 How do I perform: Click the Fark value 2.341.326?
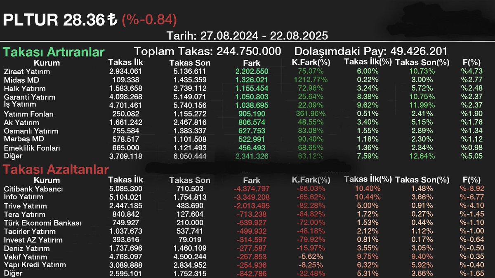click(x=252, y=157)
